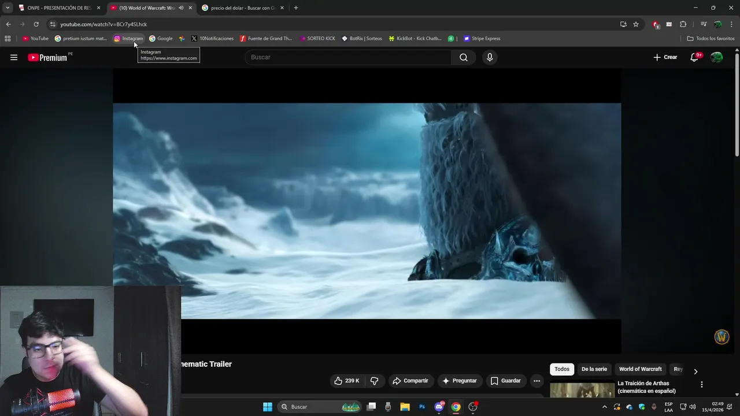
Task: Open the YouTube guide hamburger menu
Action: click(14, 57)
